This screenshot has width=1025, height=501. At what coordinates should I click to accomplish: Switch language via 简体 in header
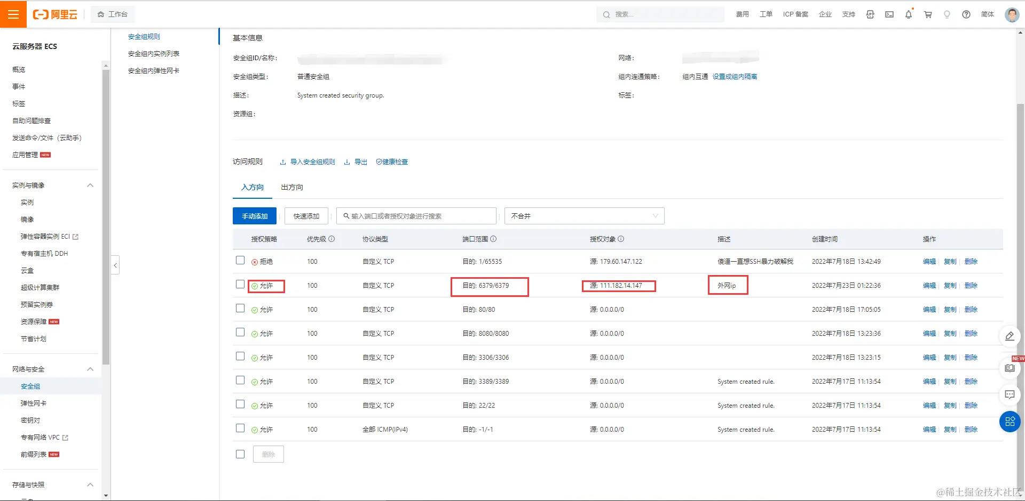click(988, 14)
